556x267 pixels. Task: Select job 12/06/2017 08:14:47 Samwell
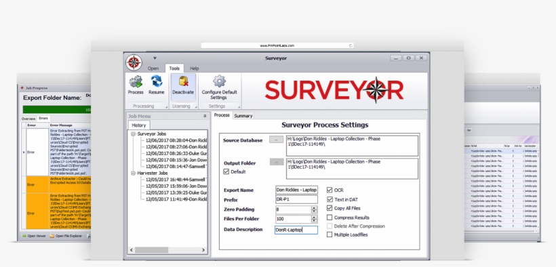(x=176, y=166)
